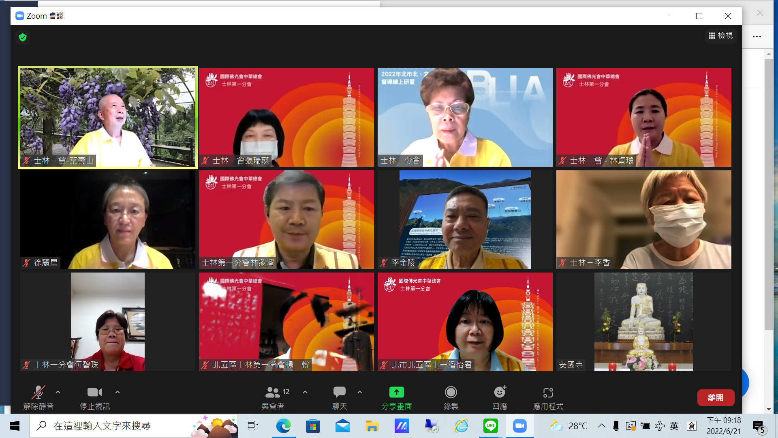Expand the arrow next to participants count
Viewport: 778px width, 438px height.
coord(305,392)
